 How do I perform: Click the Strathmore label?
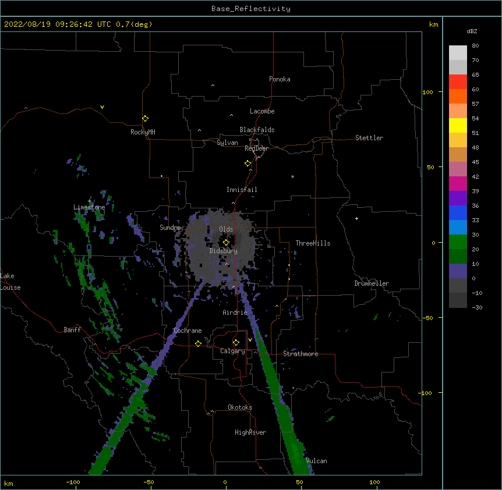click(301, 354)
